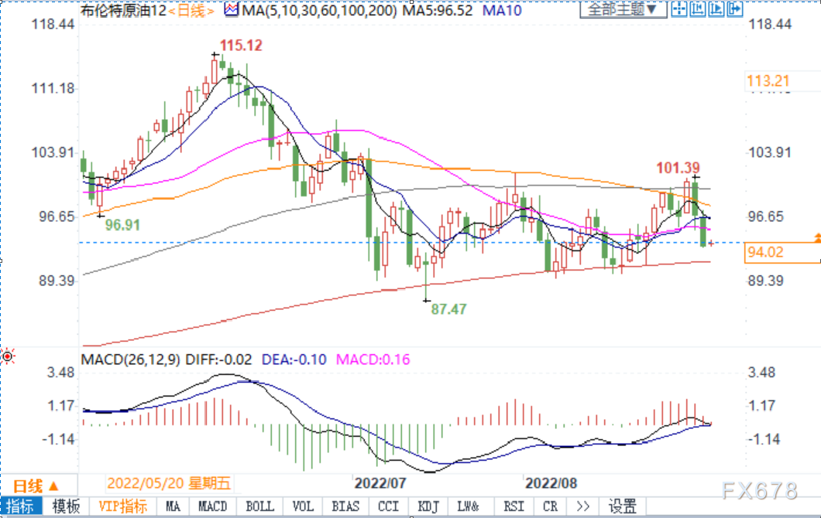Click the red sun marker icon at left edge
The image size is (821, 518).
(x=8, y=356)
